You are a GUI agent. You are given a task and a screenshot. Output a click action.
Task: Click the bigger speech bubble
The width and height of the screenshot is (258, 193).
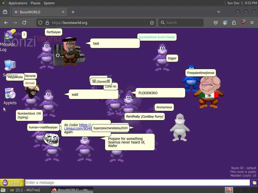click(172, 58)
